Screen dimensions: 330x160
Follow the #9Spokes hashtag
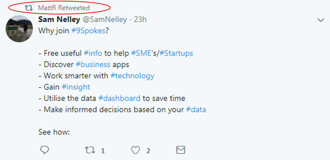(88, 31)
